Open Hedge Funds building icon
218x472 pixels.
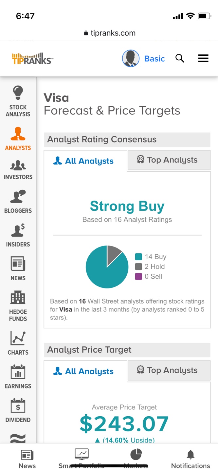pos(18,298)
